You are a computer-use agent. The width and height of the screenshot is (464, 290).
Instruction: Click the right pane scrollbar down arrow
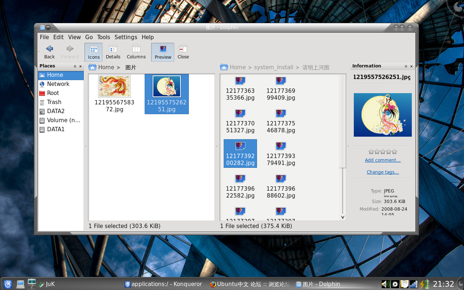pos(343,217)
